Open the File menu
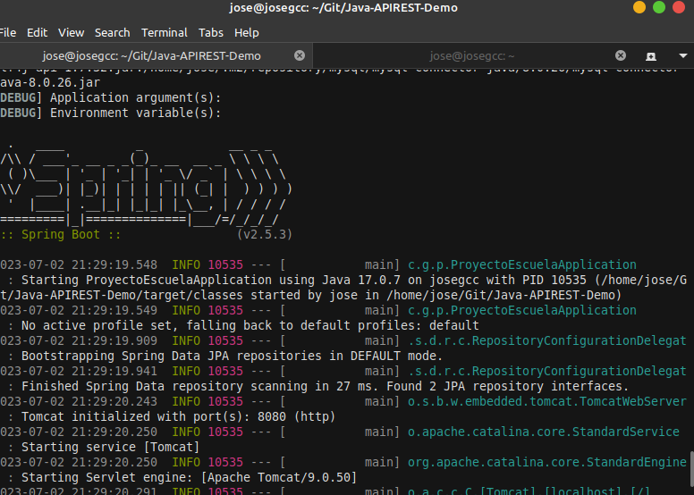Image resolution: width=694 pixels, height=495 pixels. click(x=8, y=33)
